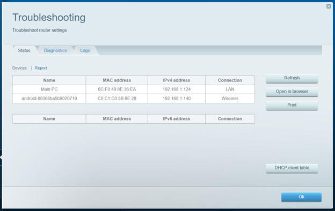Image resolution: width=335 pixels, height=211 pixels.
Task: Click the LAN connection cell
Action: [230, 89]
